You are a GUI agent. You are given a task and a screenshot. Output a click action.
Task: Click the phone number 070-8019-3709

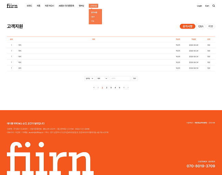point(201,166)
